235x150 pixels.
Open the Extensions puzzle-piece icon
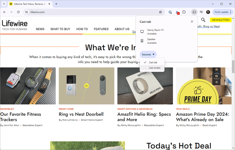[184, 12]
